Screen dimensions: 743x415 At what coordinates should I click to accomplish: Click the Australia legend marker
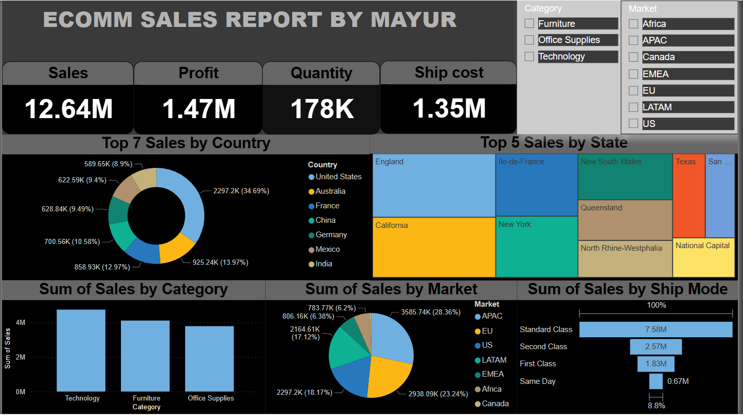pos(311,191)
